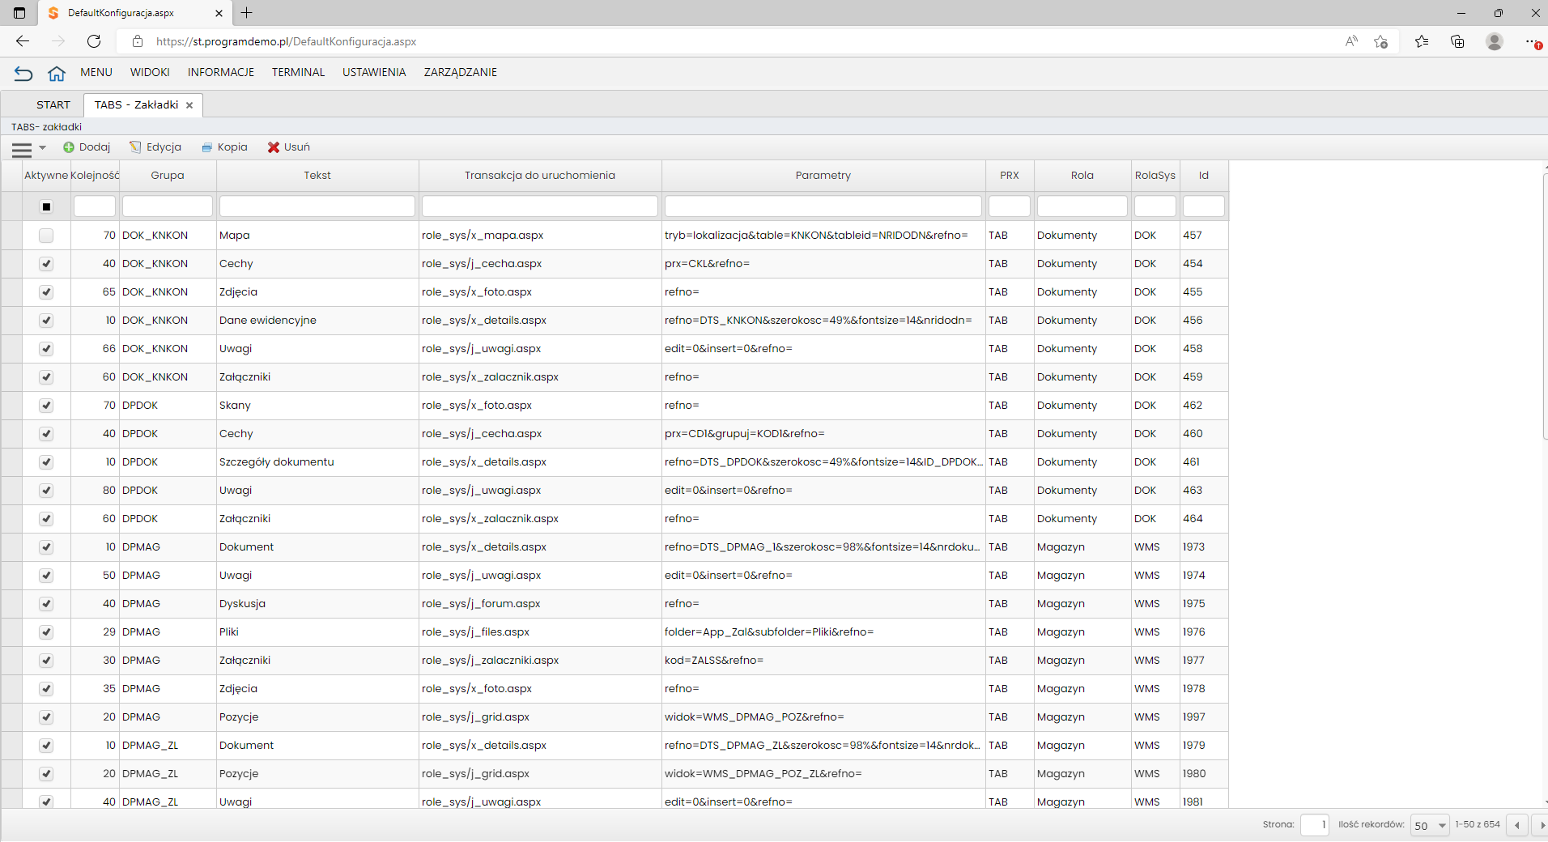Open the WIDOKI menu

point(150,72)
